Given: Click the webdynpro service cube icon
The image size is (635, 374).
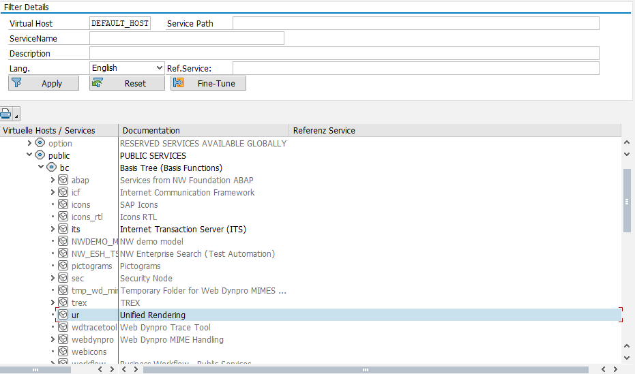Looking at the screenshot, I should click(63, 339).
